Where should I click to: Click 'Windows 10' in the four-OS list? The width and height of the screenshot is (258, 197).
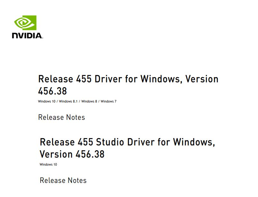pyautogui.click(x=47, y=102)
